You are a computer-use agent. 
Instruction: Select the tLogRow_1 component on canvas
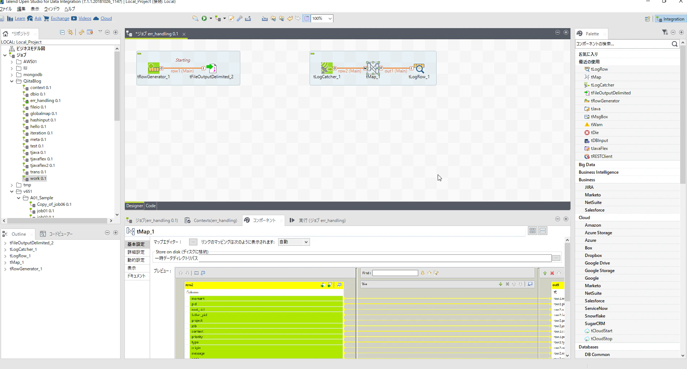click(x=419, y=68)
